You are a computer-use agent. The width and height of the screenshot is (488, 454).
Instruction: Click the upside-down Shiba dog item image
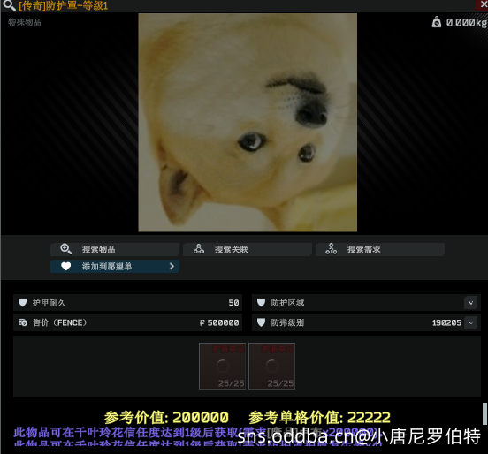(248, 123)
